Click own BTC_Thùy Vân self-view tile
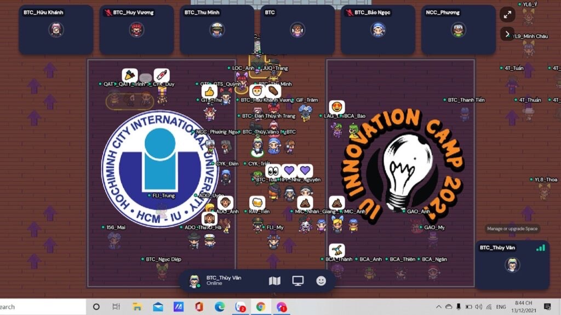 [x=512, y=265]
